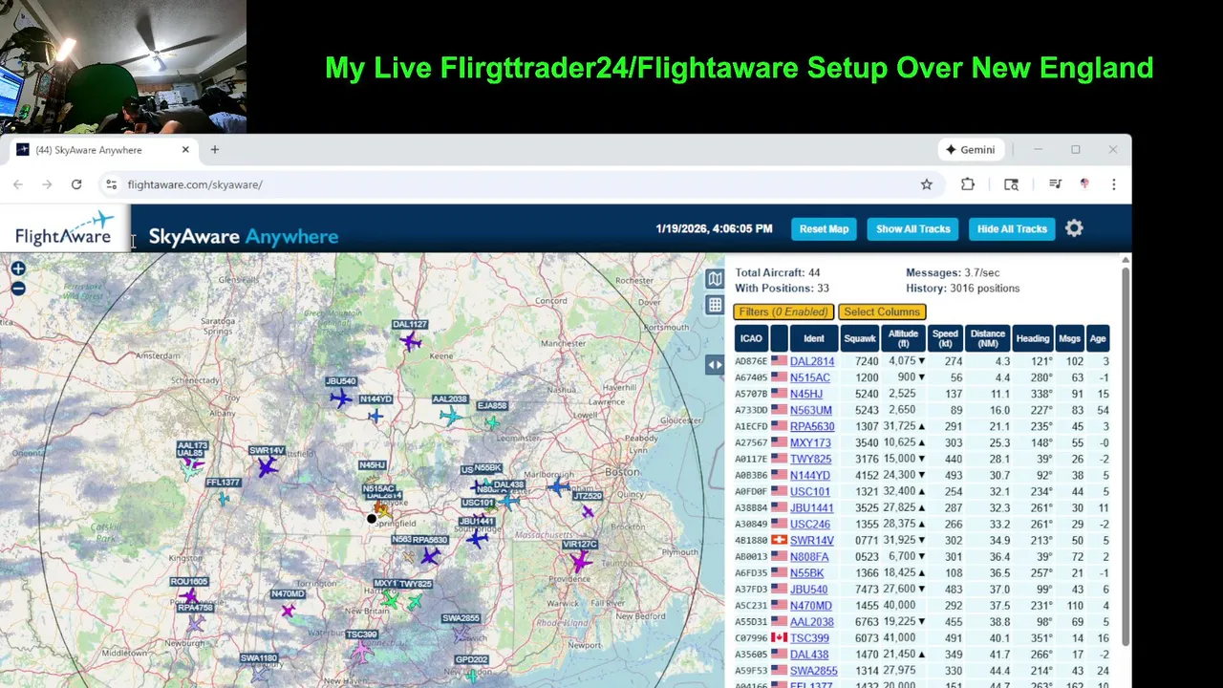
Task: Select the GPD202 aircraft icon on map
Action: (x=472, y=675)
